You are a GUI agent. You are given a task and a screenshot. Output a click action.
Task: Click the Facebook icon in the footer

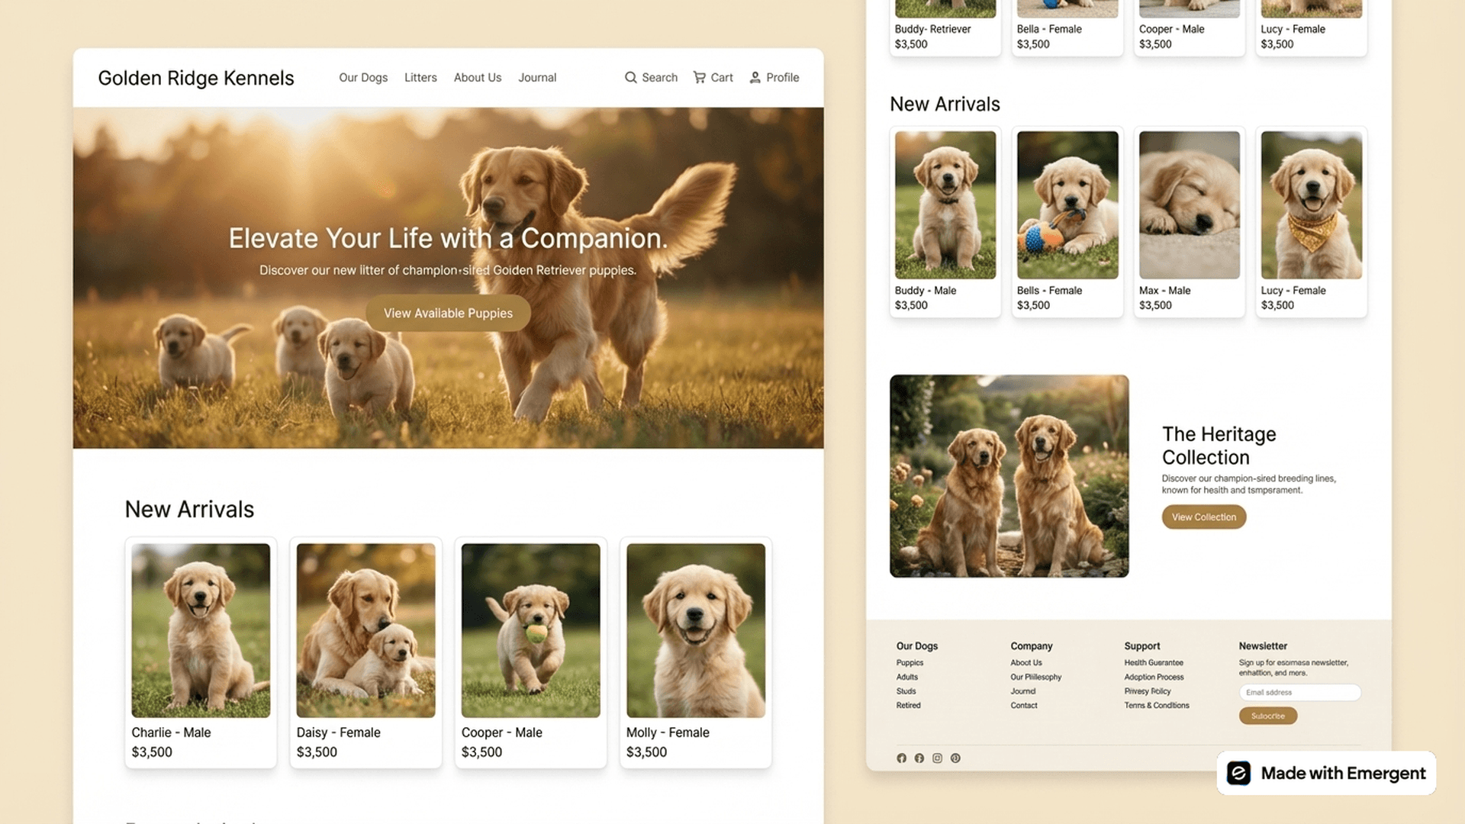pyautogui.click(x=919, y=758)
